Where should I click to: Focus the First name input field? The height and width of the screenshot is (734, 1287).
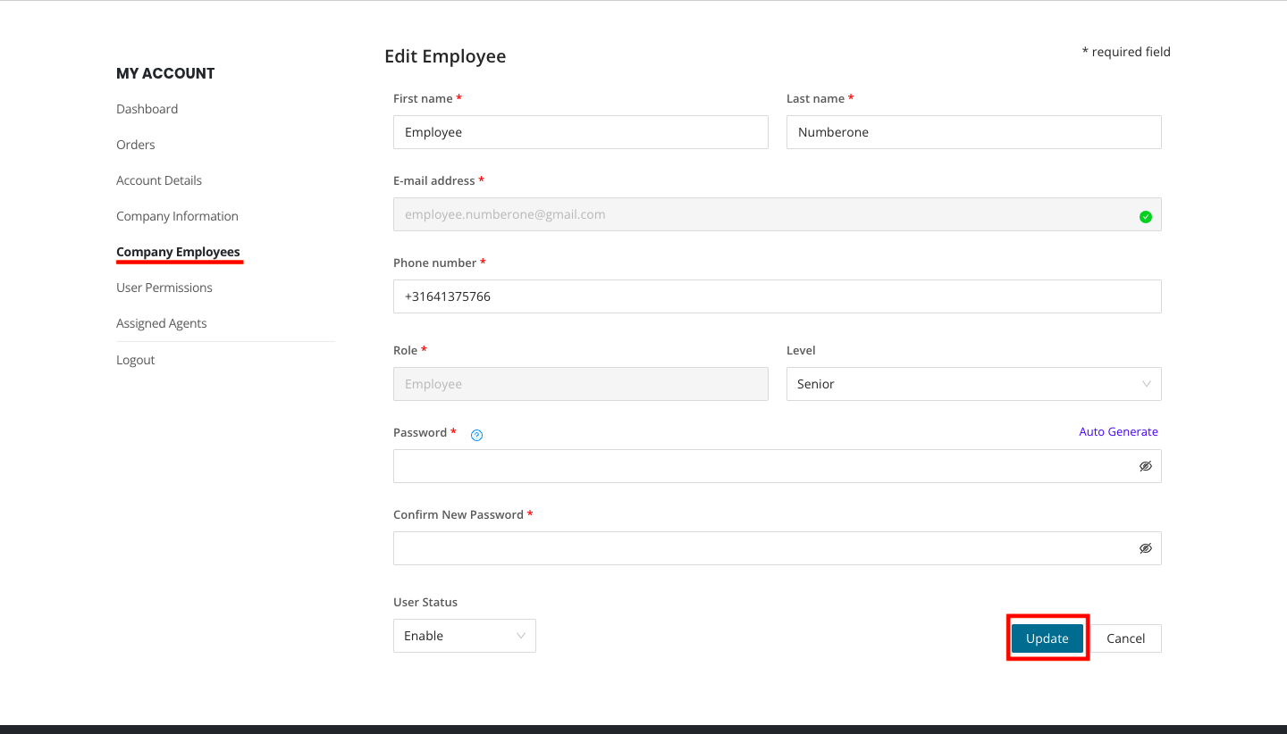click(580, 132)
